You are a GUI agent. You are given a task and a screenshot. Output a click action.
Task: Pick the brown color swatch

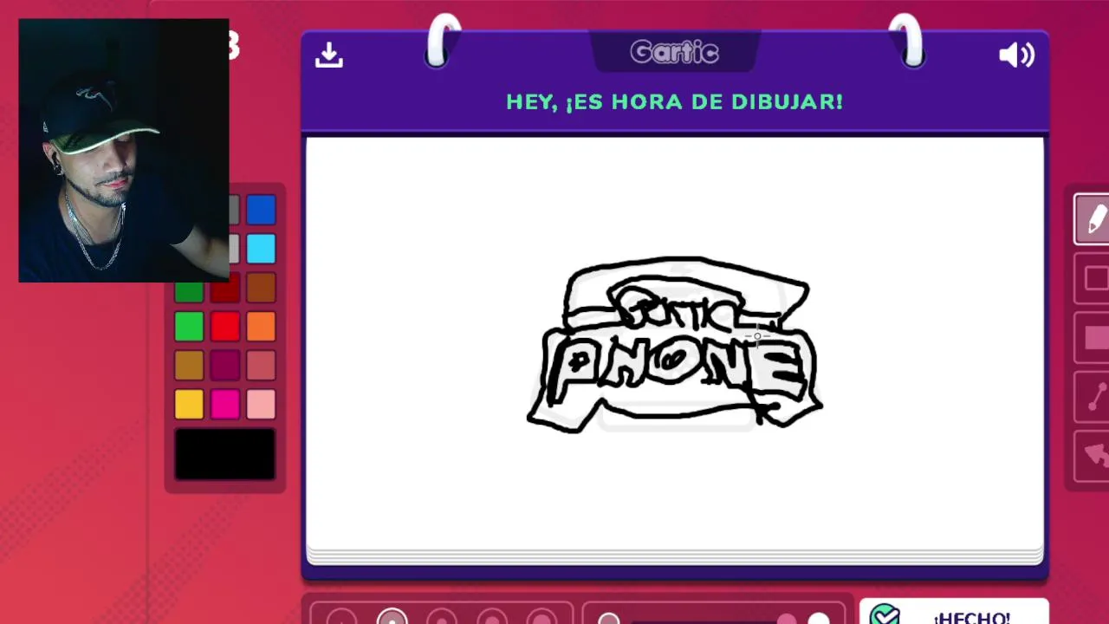pos(261,288)
